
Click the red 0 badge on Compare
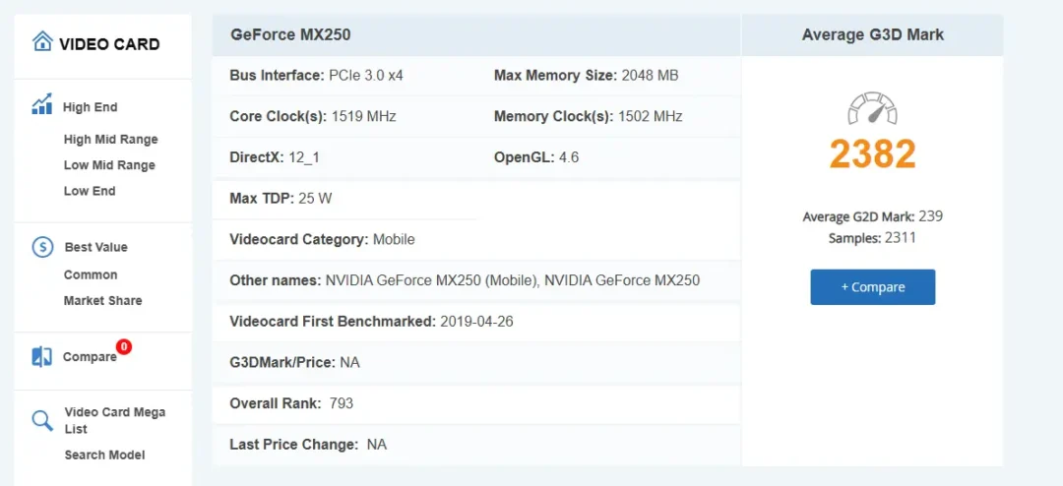[x=123, y=347]
